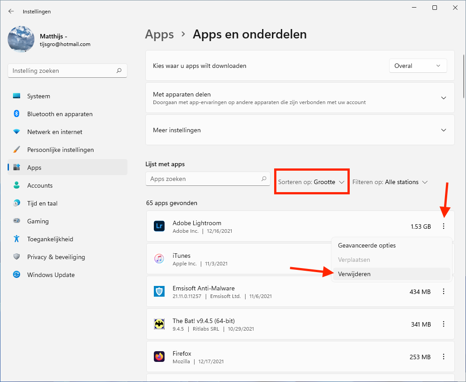Click the back arrow in Instellingen

click(x=11, y=12)
